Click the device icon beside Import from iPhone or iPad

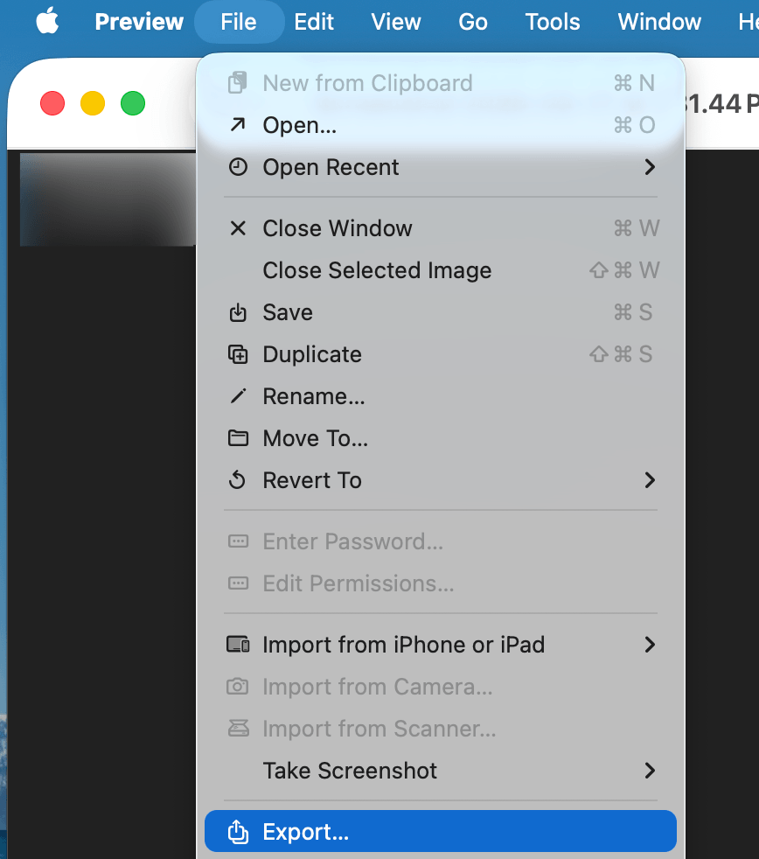click(237, 645)
